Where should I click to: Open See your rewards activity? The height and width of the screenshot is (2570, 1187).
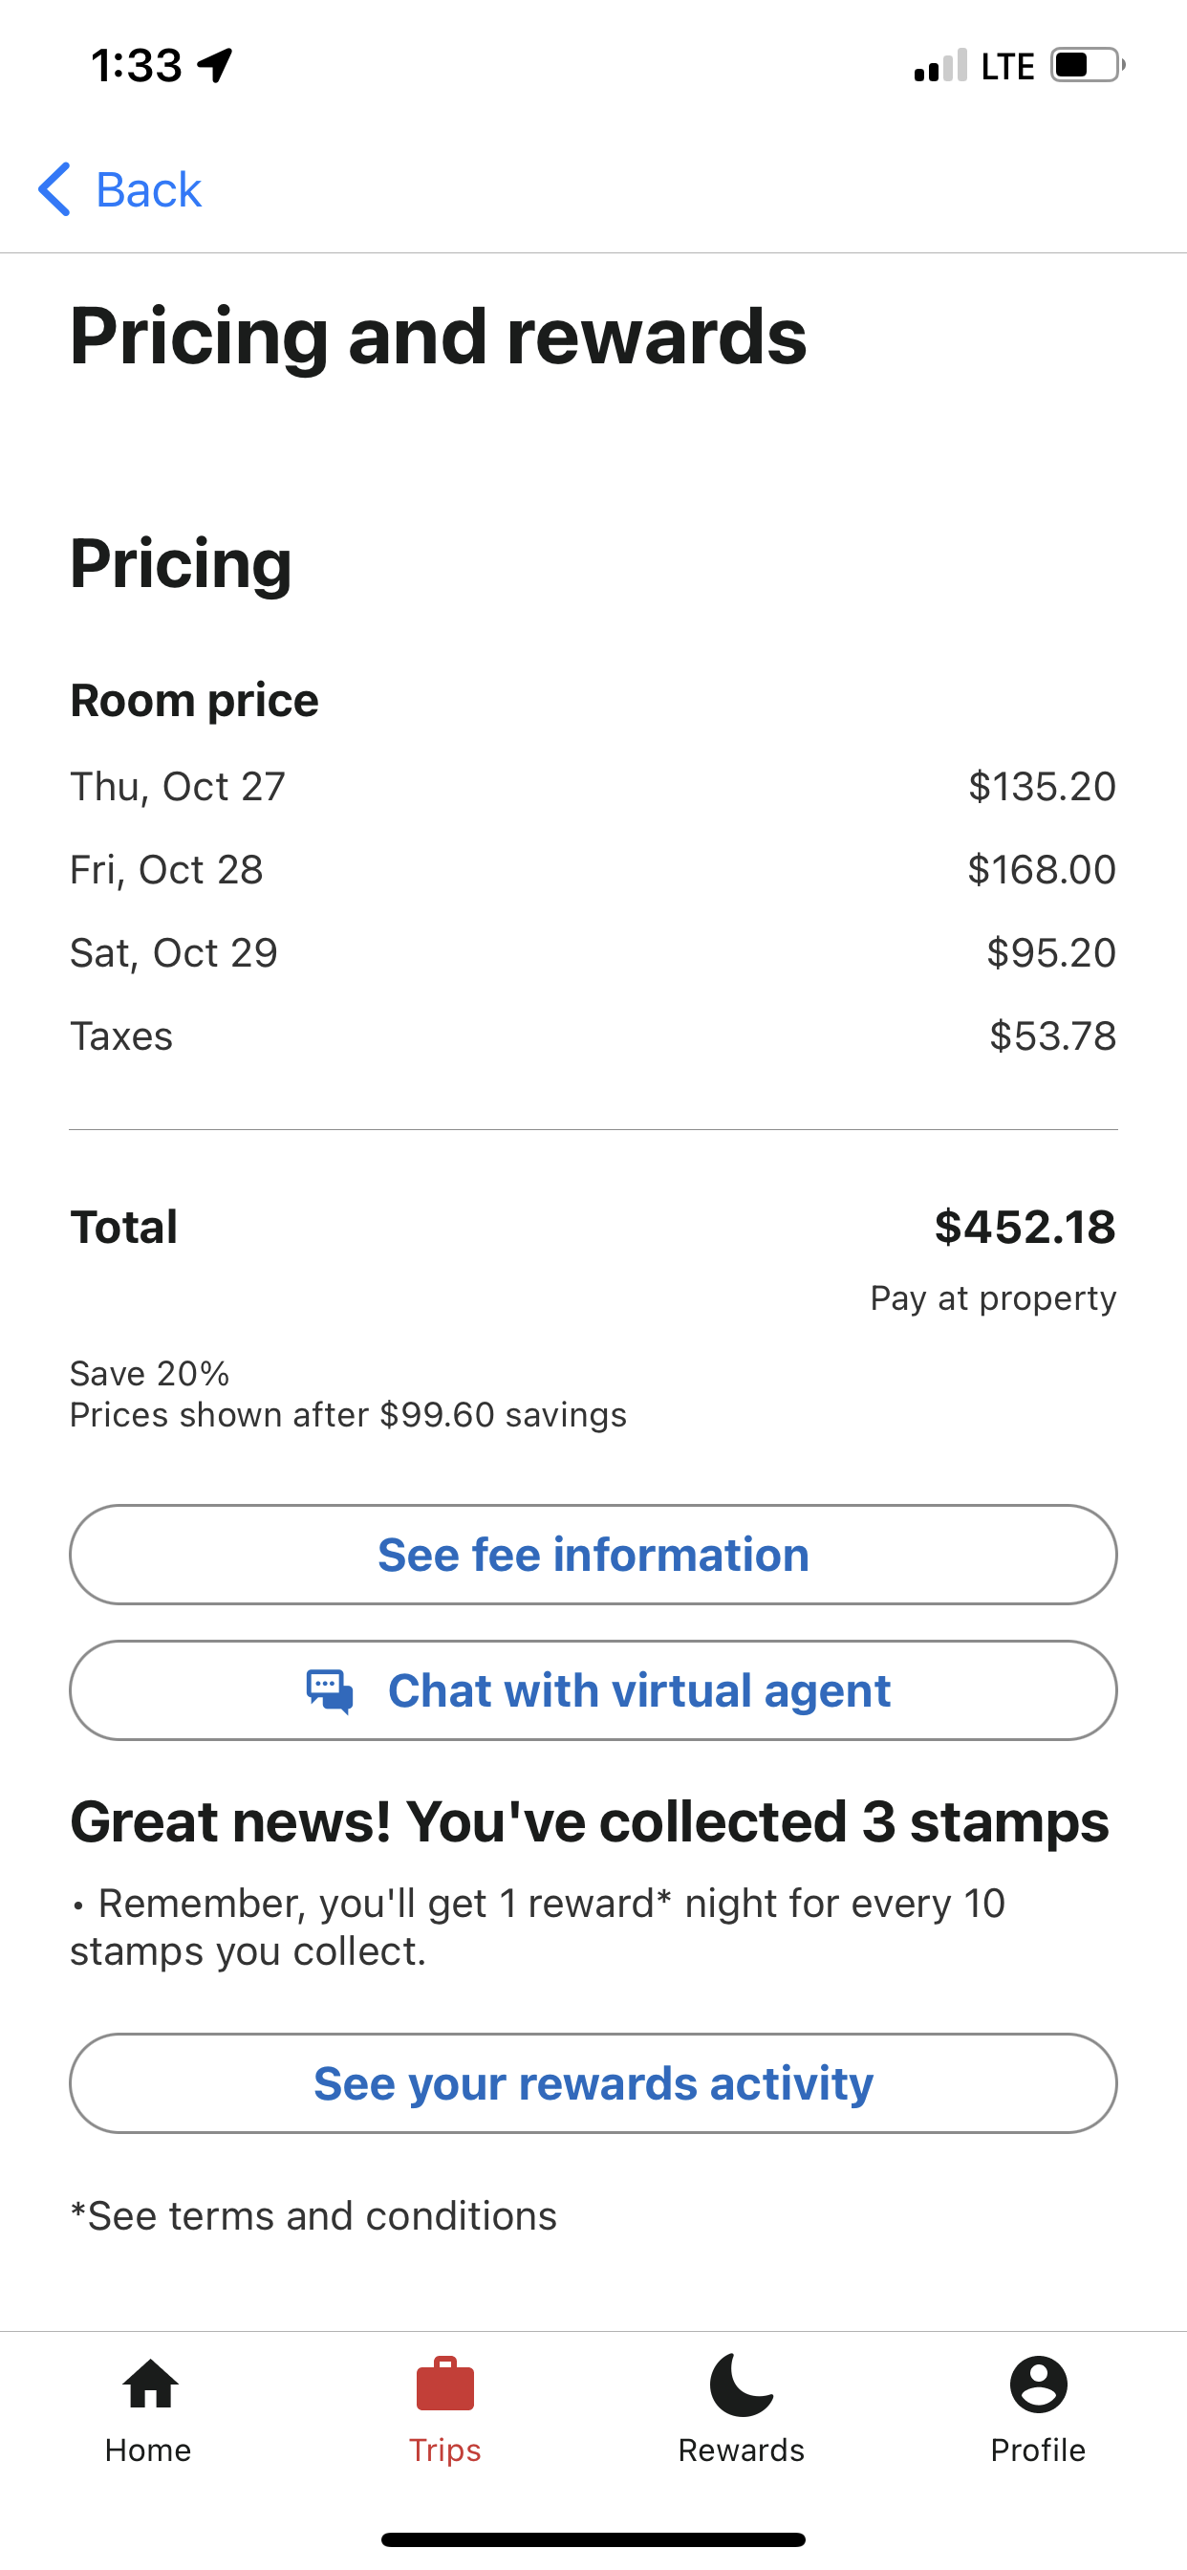tap(593, 2083)
